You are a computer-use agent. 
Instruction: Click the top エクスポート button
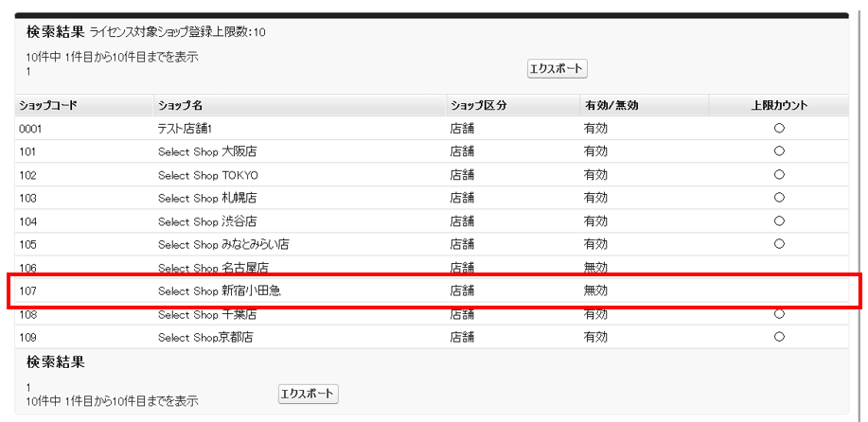point(558,69)
